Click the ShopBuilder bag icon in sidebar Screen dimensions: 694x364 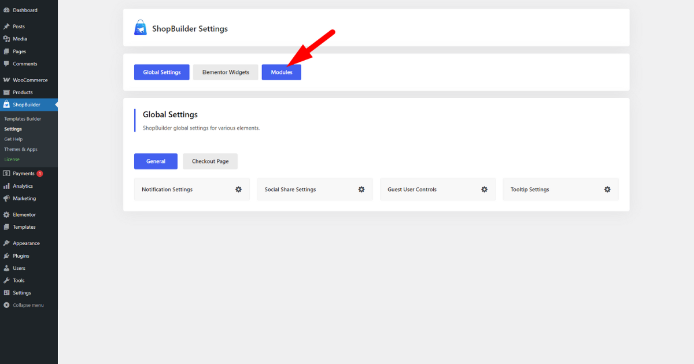[x=6, y=105]
